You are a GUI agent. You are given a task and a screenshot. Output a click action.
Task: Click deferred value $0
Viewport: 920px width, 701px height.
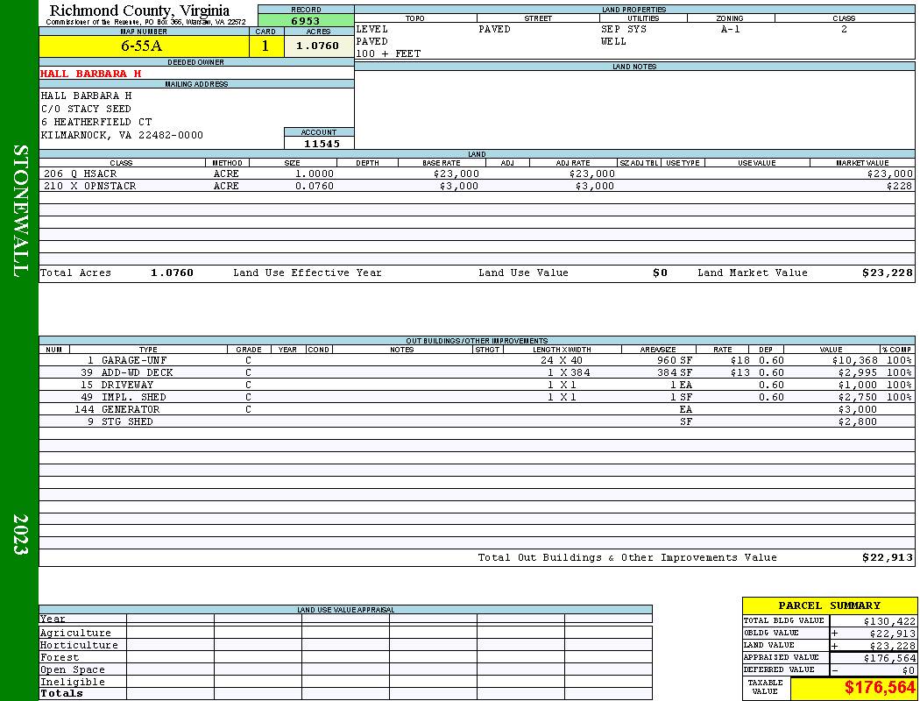(x=909, y=670)
